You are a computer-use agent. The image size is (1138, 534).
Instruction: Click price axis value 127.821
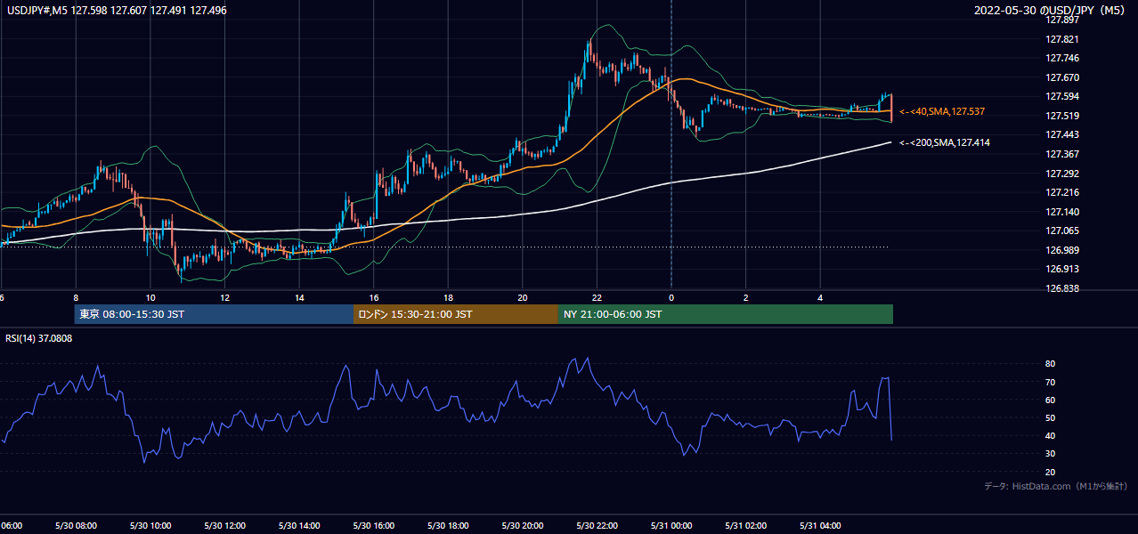point(1061,39)
